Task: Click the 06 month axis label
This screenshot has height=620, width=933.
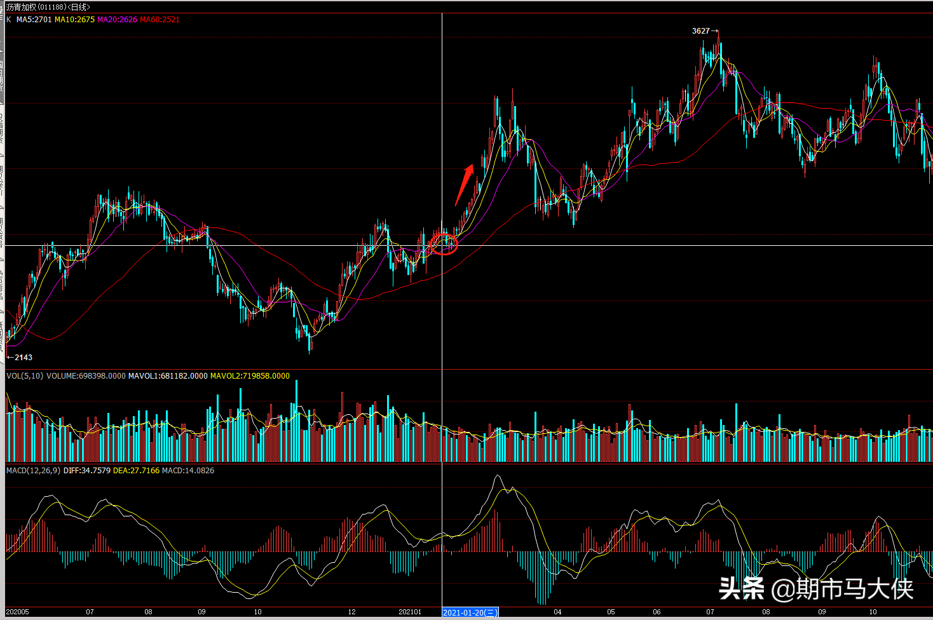Action: tap(657, 612)
